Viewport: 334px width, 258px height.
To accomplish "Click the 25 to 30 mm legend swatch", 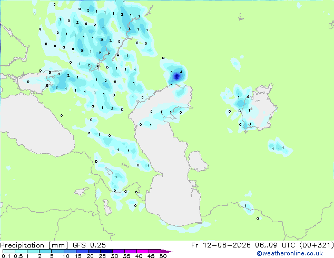I will (x=106, y=251).
